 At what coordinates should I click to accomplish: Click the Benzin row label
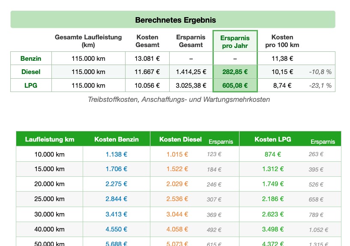[x=31, y=58]
